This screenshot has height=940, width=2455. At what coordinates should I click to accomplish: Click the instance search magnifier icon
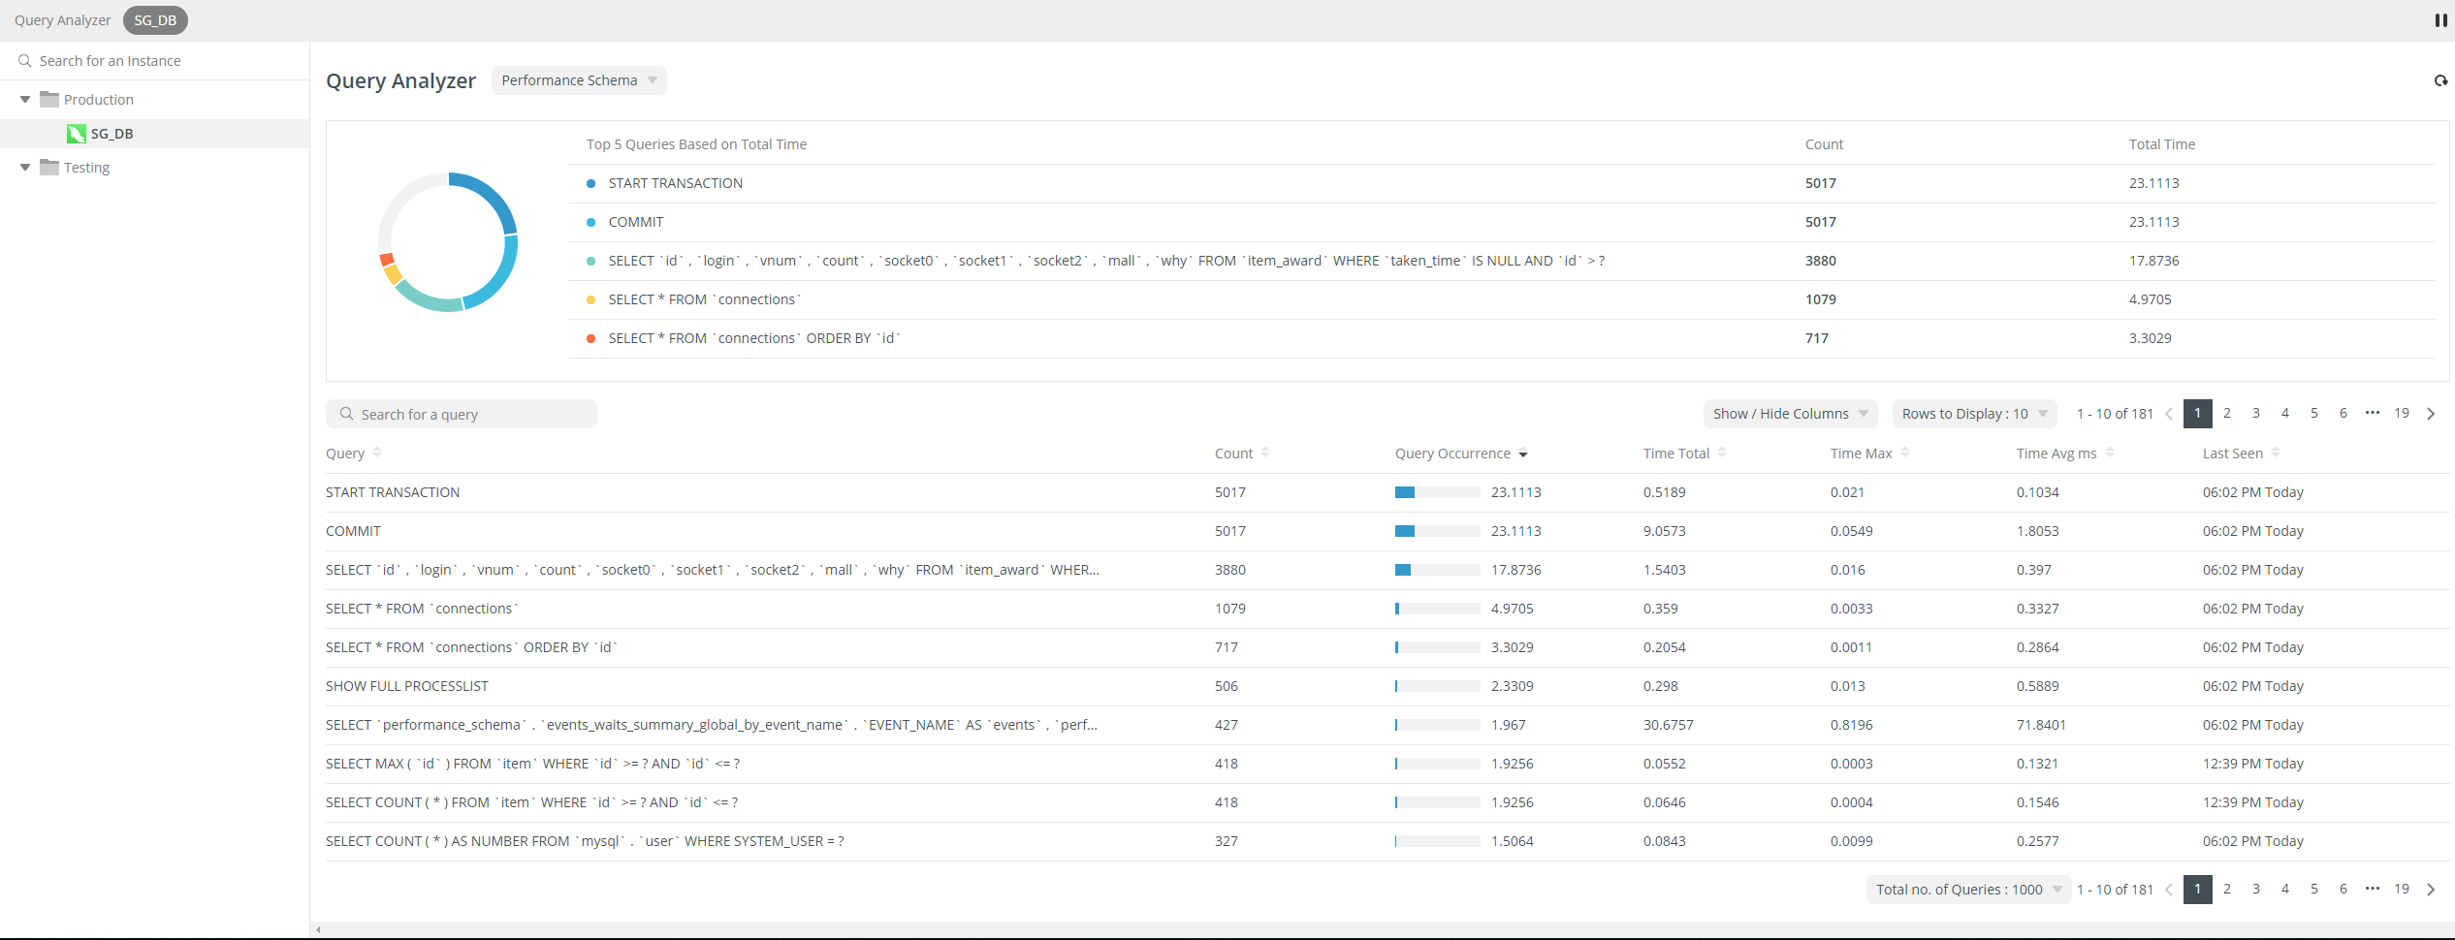(24, 60)
